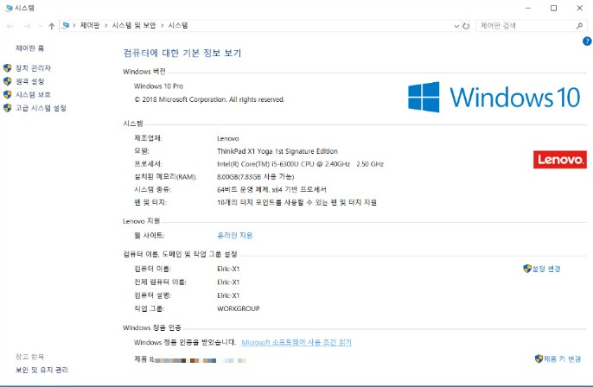Open Advanced system settings link
Viewport: 593px width, 387px height.
click(x=41, y=108)
